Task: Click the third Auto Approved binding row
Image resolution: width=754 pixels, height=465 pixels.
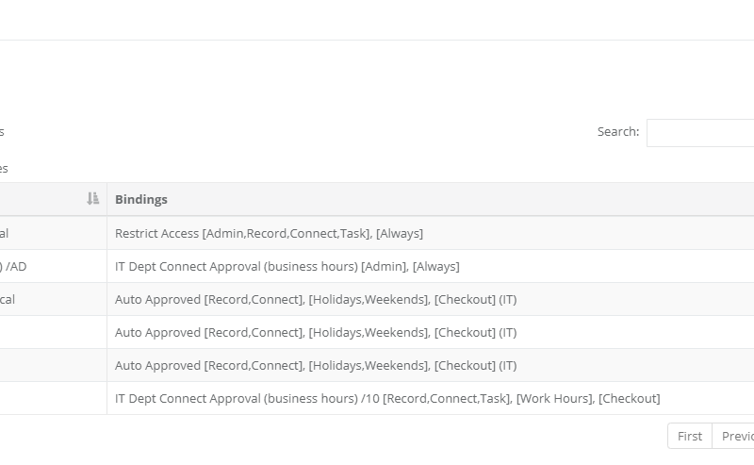Action: (x=316, y=365)
